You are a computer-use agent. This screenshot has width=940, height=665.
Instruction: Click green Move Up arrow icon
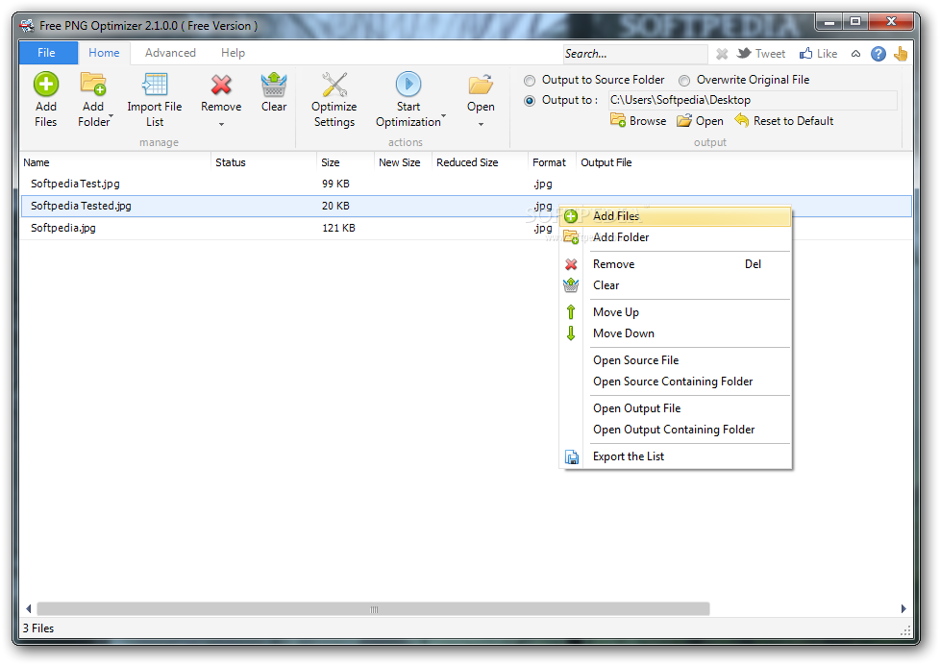571,311
